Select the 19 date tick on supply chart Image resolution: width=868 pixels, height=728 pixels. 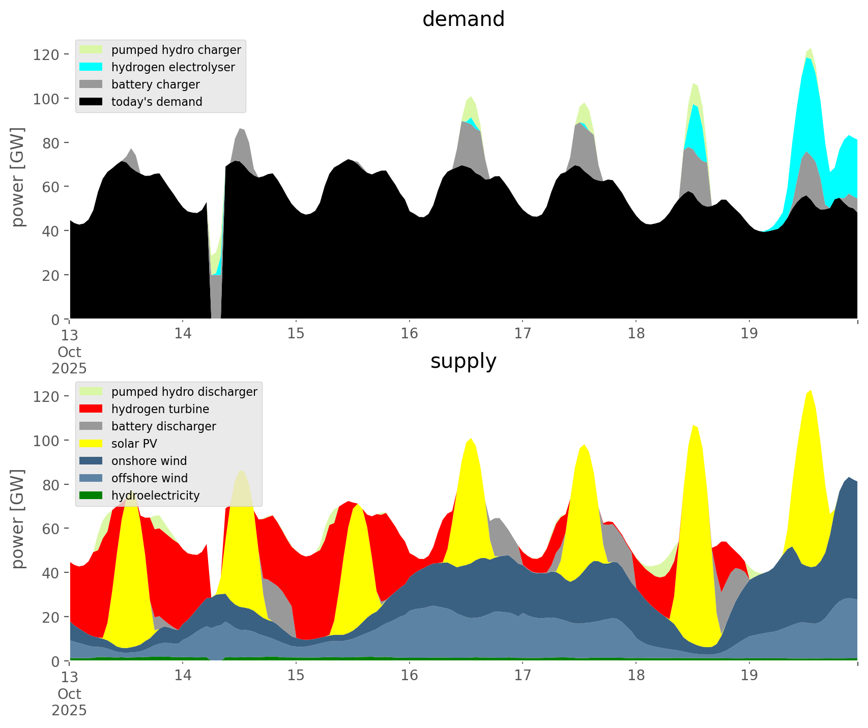pos(749,676)
